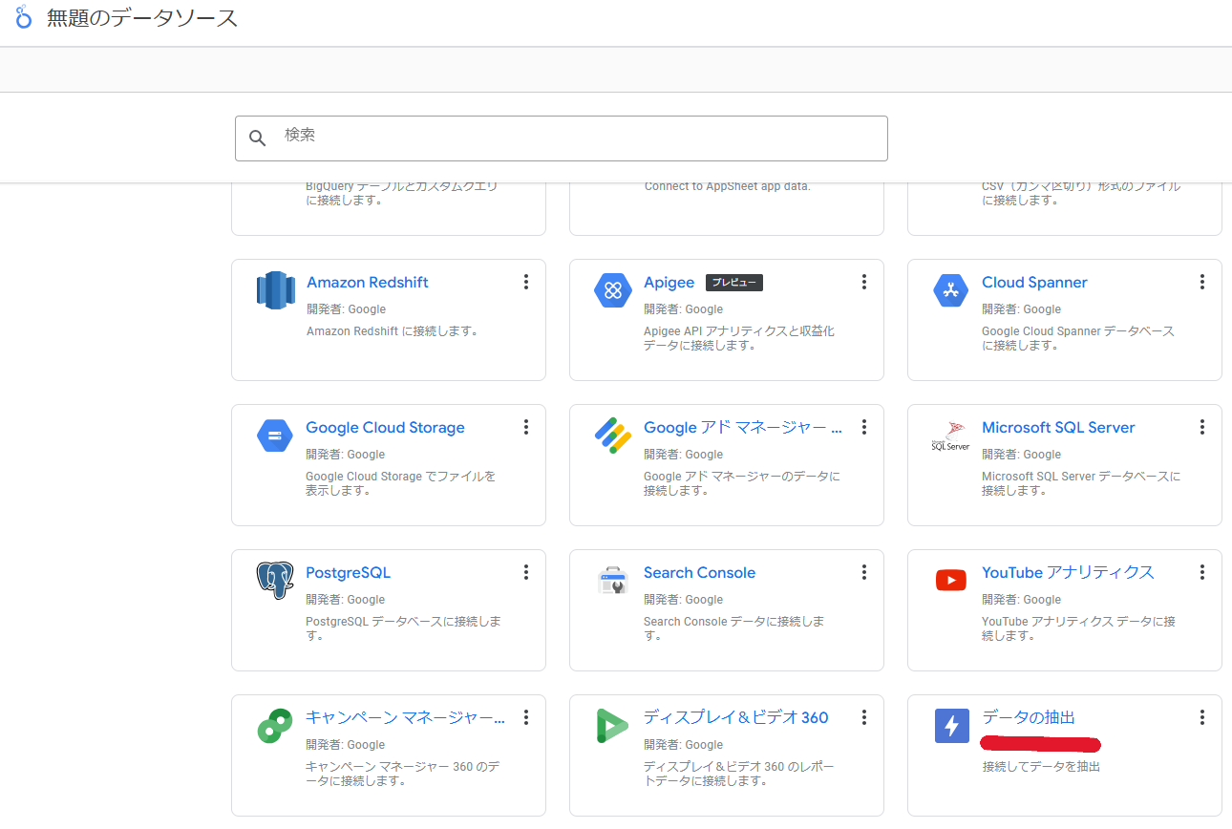Click 開発者: Google under Cloud Spanner
1232x829 pixels.
coord(1022,309)
